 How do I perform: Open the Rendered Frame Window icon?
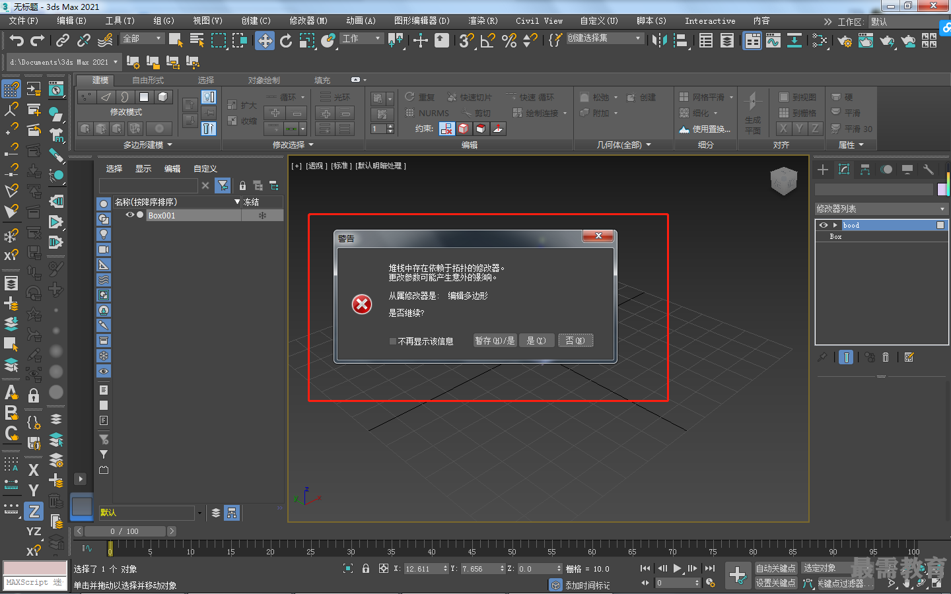[x=866, y=41]
